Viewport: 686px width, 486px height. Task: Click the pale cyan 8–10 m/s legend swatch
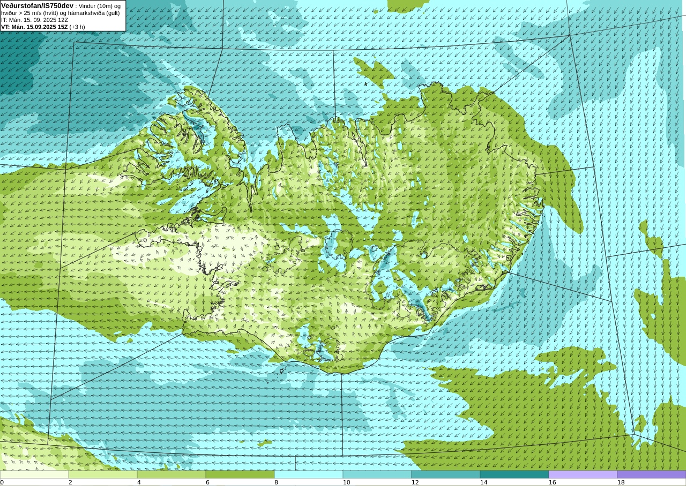coord(309,474)
